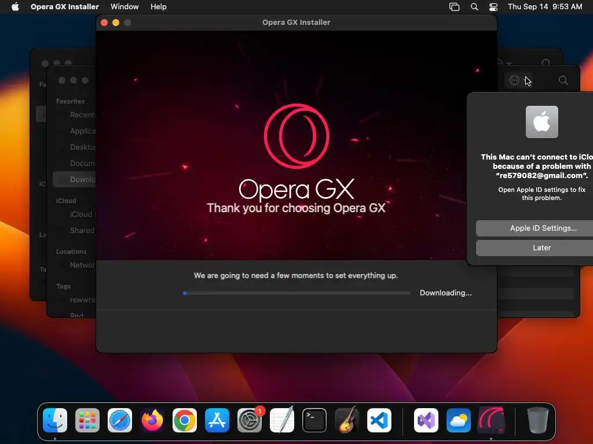Screen dimensions: 593x444
Task: Click the installer download progress bar
Action: coord(296,293)
